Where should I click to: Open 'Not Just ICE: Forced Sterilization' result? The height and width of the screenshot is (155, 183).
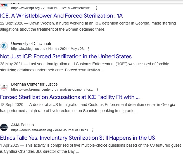pyautogui.click(x=66, y=57)
